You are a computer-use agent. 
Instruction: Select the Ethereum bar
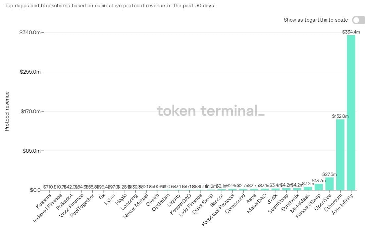340,154
